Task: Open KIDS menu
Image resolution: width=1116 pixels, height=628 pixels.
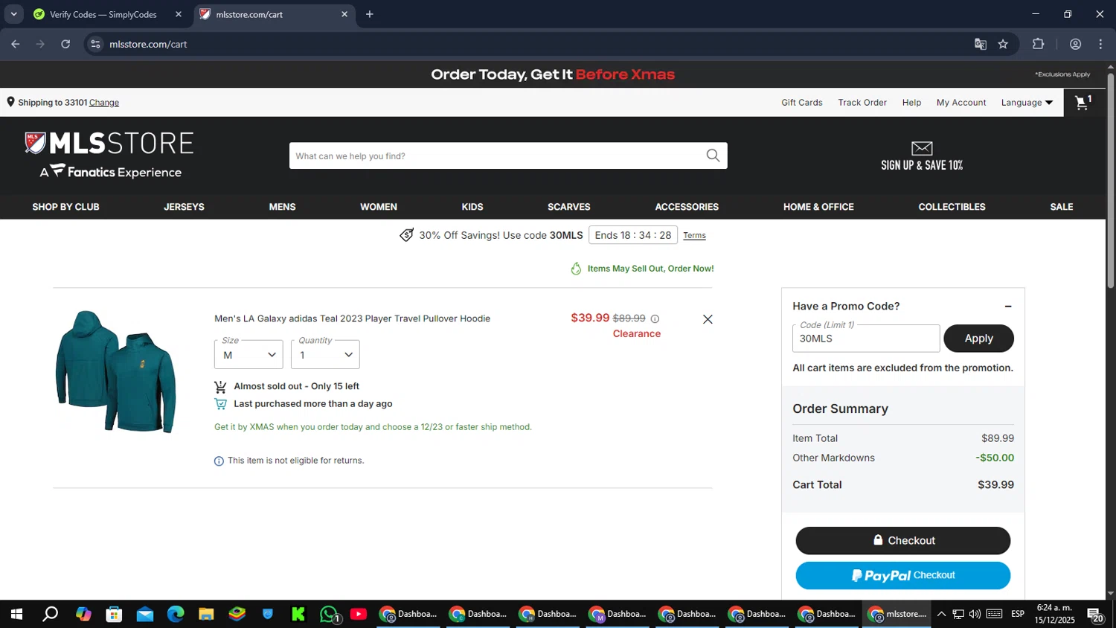Action: pos(472,207)
